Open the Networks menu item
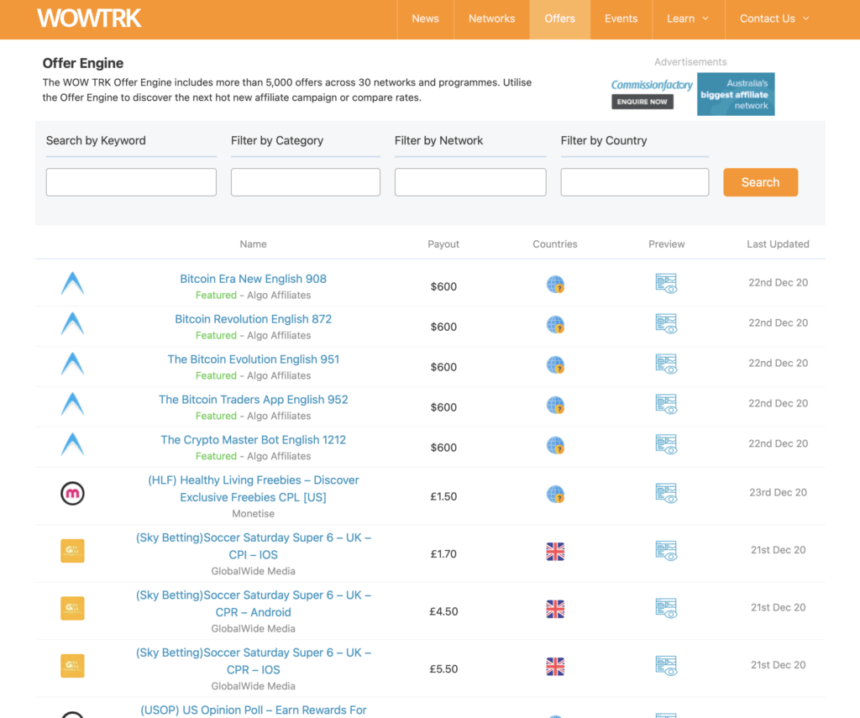Image resolution: width=860 pixels, height=718 pixels. (491, 18)
